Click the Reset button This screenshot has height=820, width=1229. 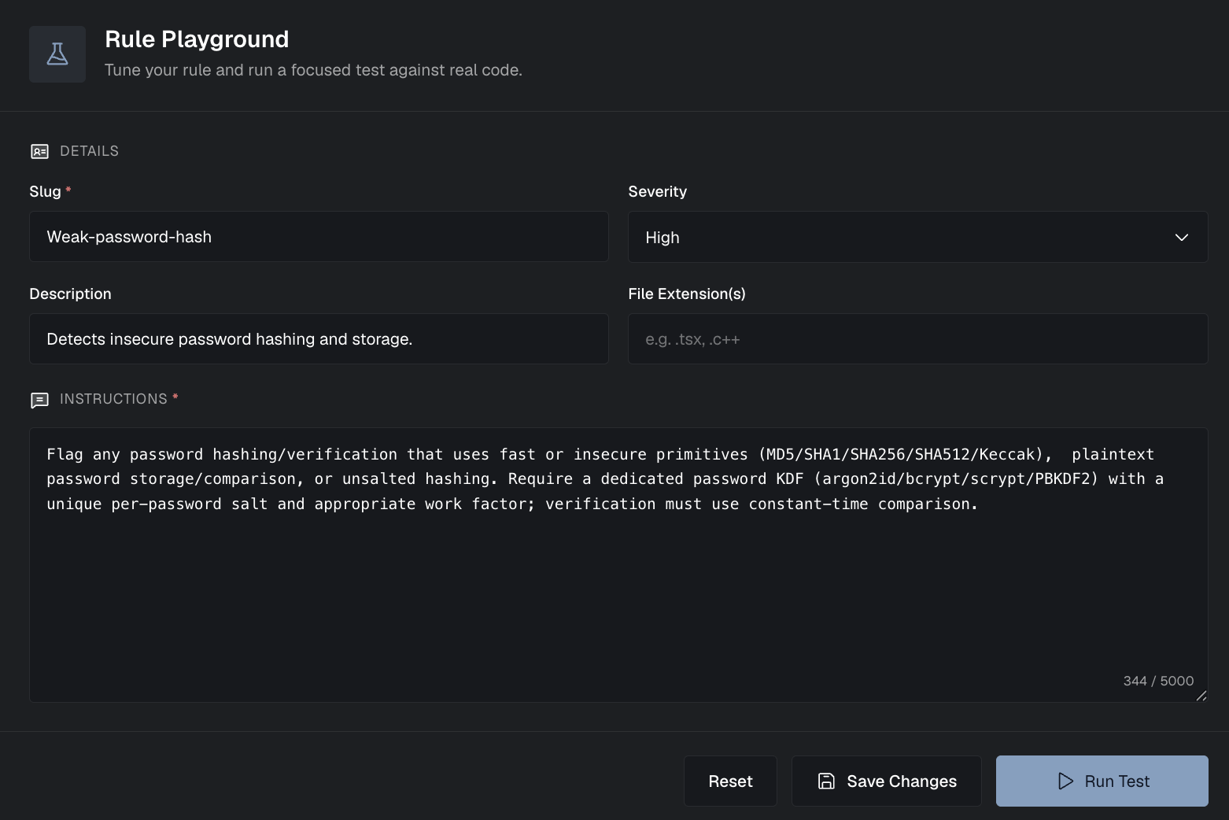[730, 781]
